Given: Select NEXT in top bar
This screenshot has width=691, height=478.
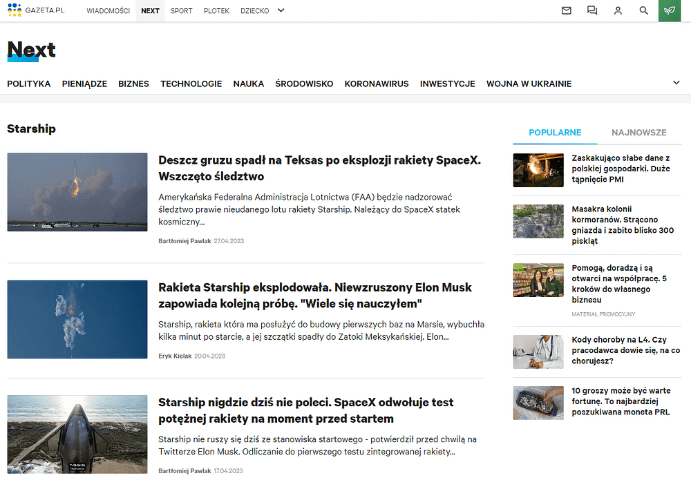Looking at the screenshot, I should click(150, 11).
